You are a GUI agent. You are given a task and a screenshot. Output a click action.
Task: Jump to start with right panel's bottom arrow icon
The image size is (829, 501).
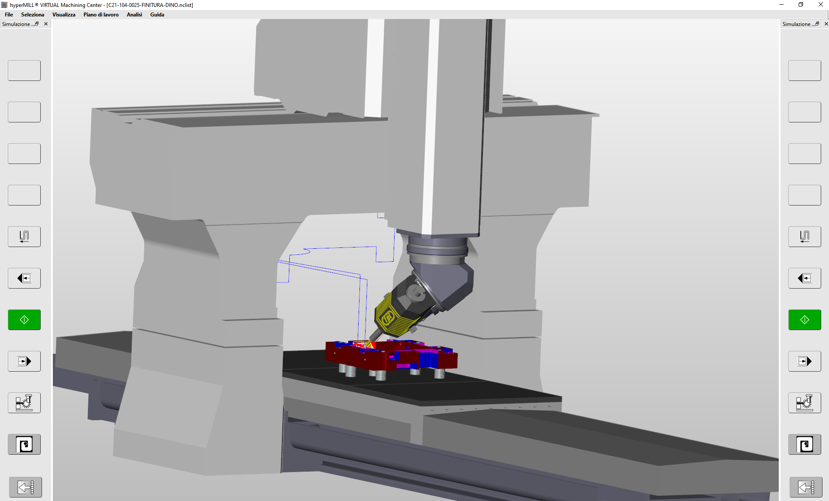pos(806,487)
